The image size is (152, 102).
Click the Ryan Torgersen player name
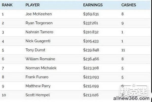click(39, 23)
